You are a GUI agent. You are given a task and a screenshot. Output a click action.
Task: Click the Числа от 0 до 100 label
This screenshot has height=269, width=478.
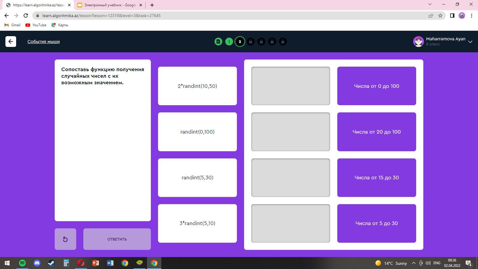pos(377,86)
